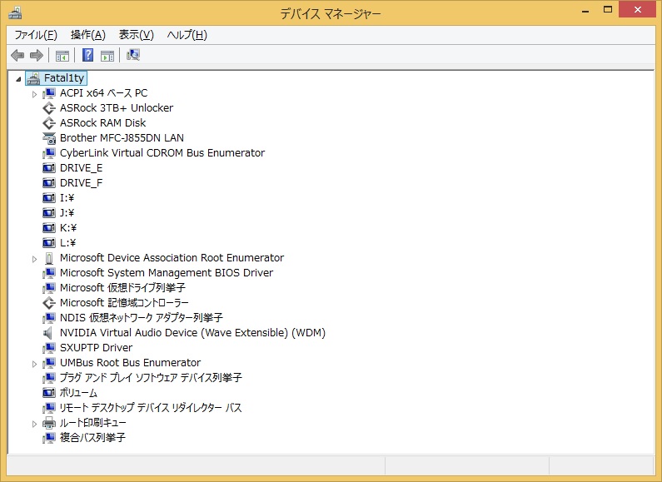Click the SXUPTP Driver device icon
This screenshot has width=662, height=482.
(x=49, y=348)
